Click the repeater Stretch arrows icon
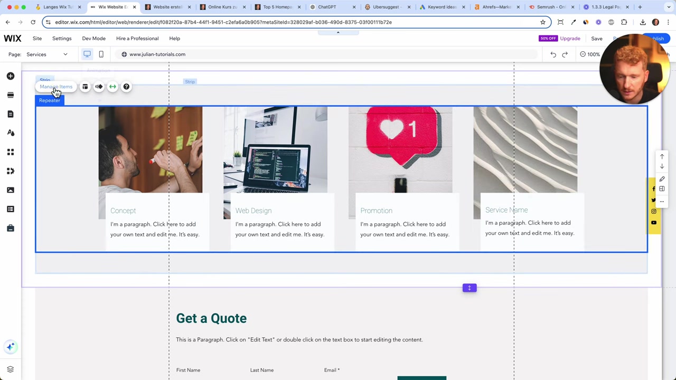The height and width of the screenshot is (380, 676). coord(112,87)
